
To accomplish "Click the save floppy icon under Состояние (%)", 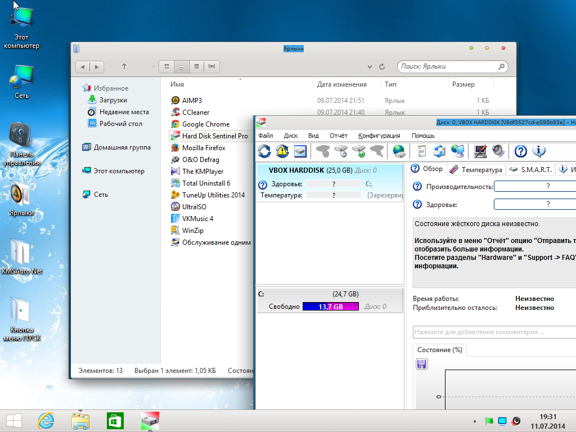I will (422, 364).
